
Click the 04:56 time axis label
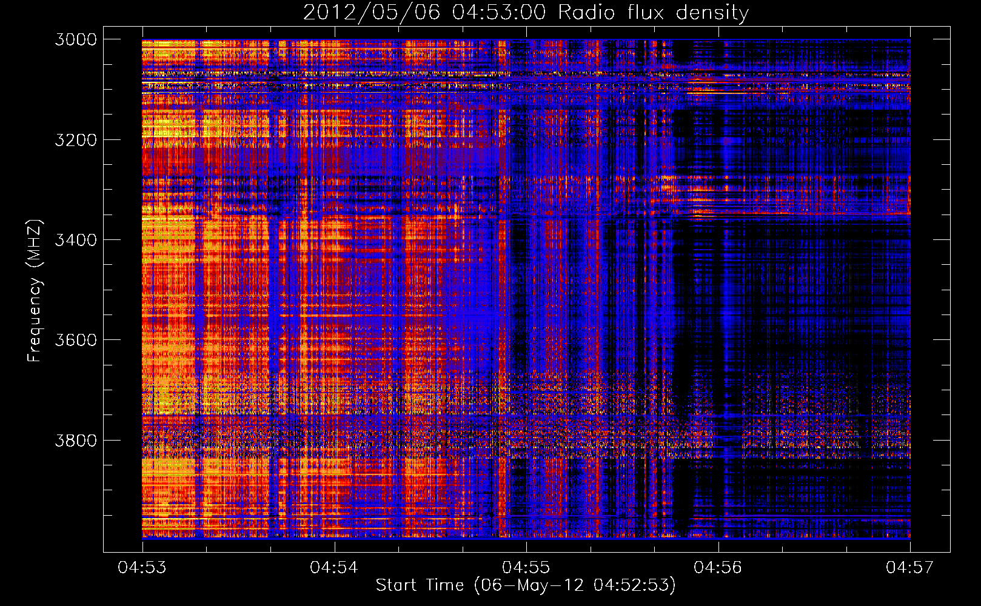point(718,567)
